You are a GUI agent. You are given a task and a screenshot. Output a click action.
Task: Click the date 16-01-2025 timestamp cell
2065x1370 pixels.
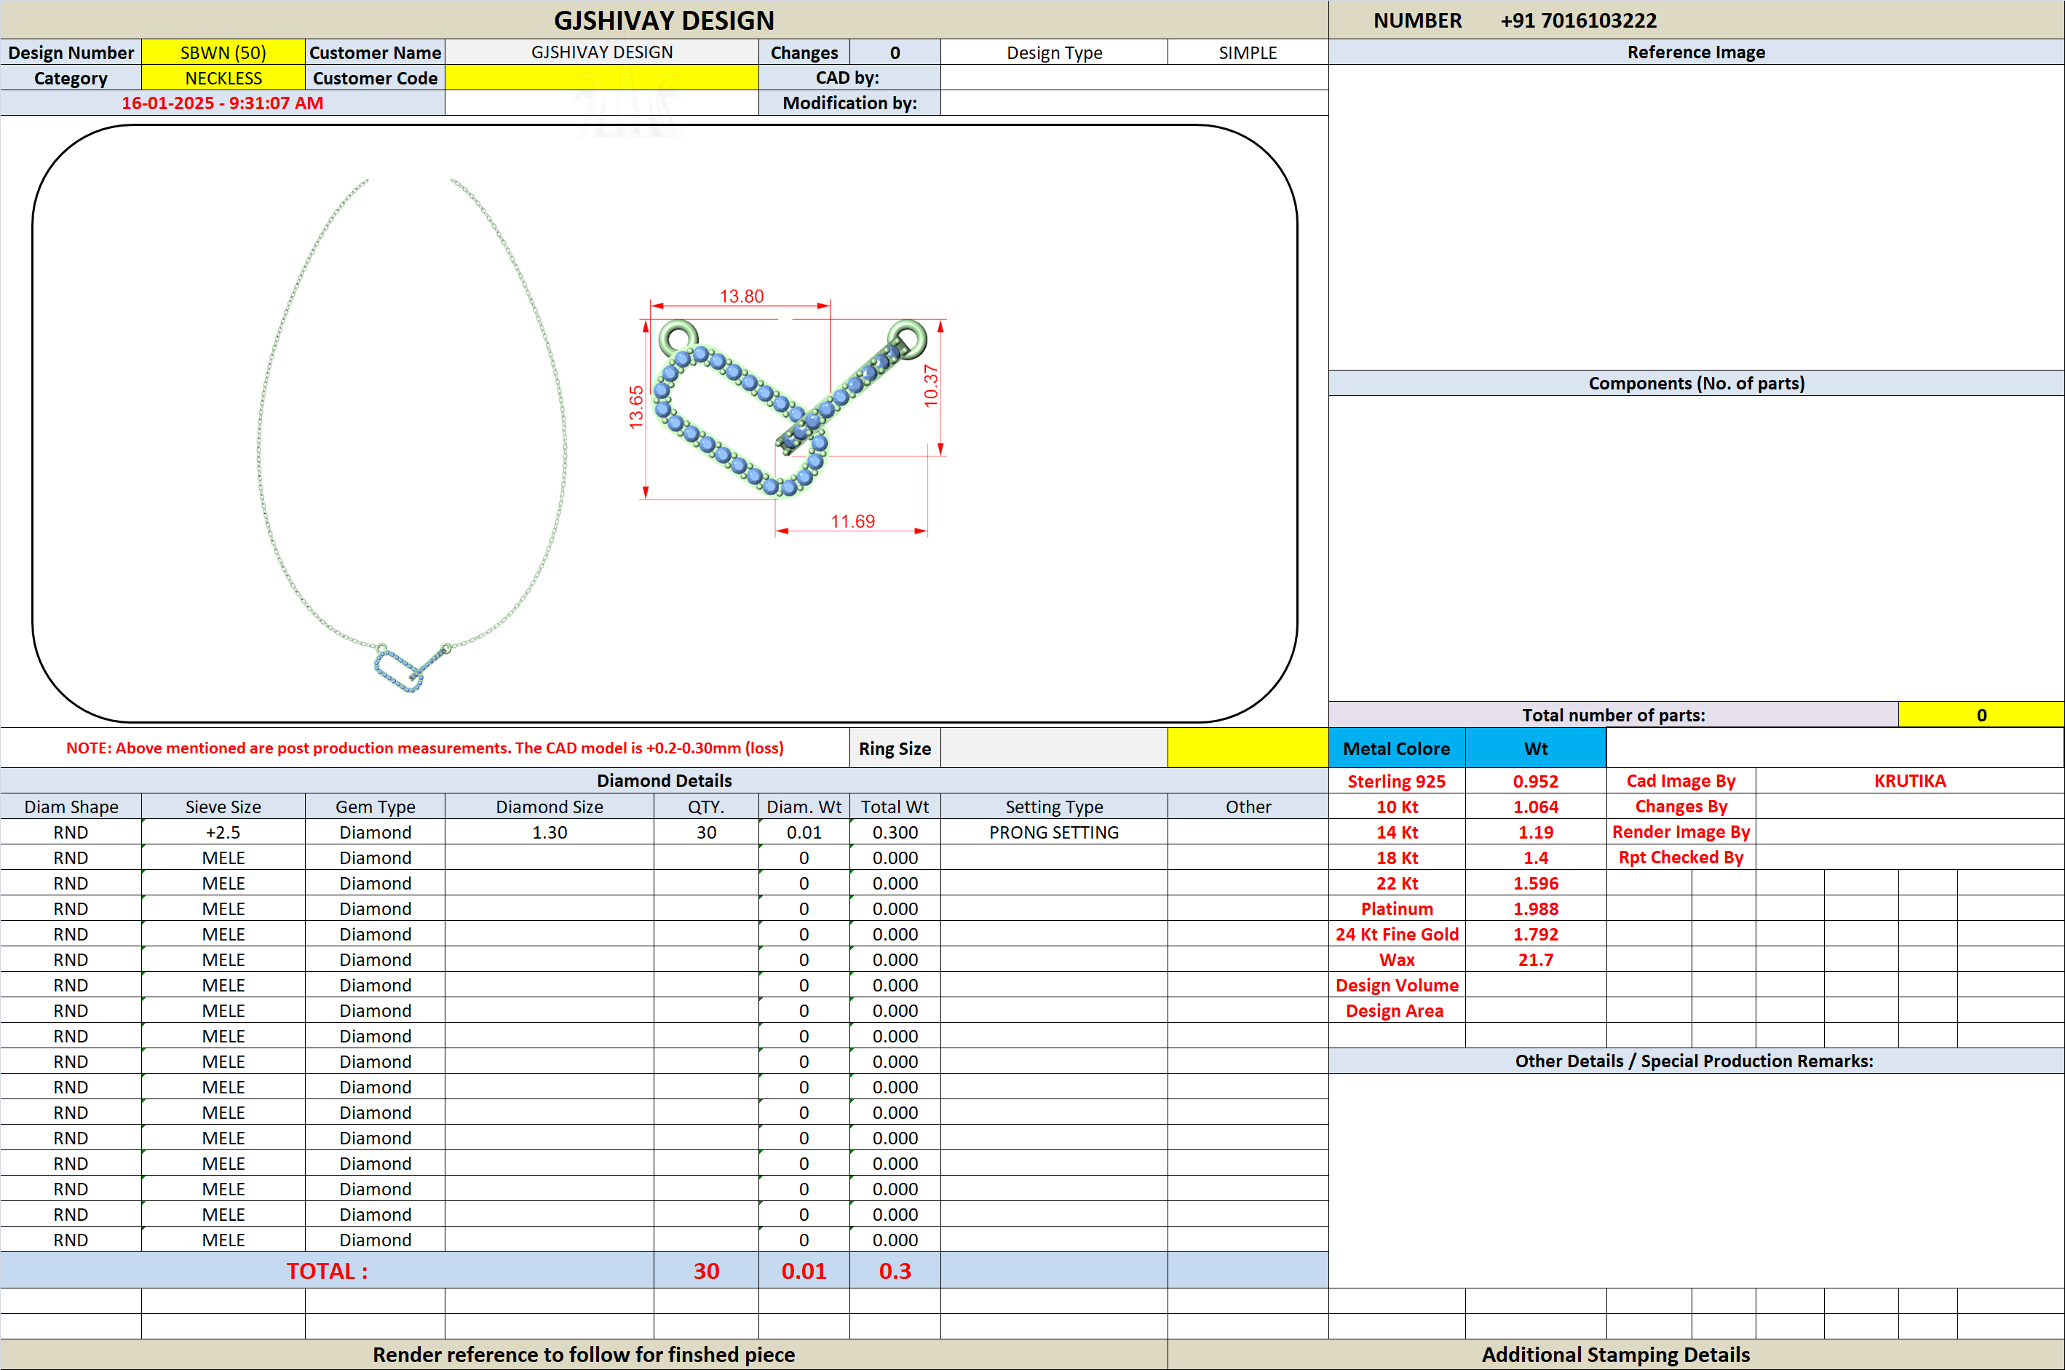click(222, 103)
